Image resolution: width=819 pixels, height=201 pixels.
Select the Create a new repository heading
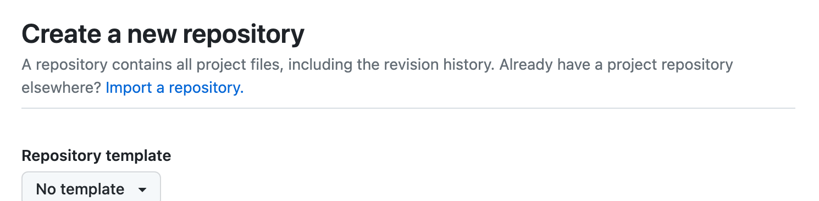[x=163, y=35]
